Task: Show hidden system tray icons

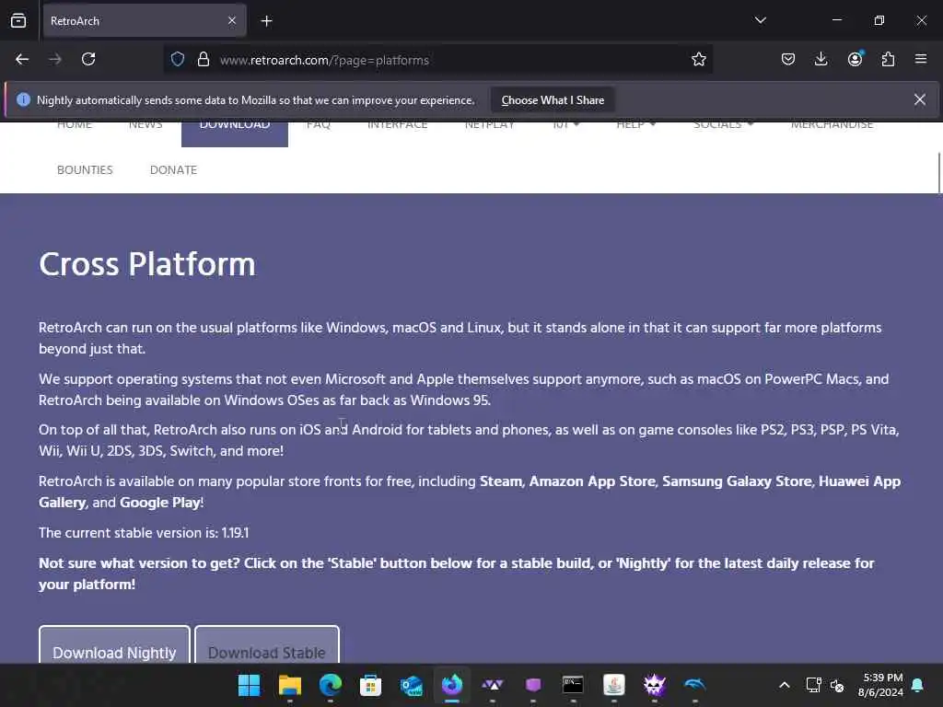Action: coord(785,685)
